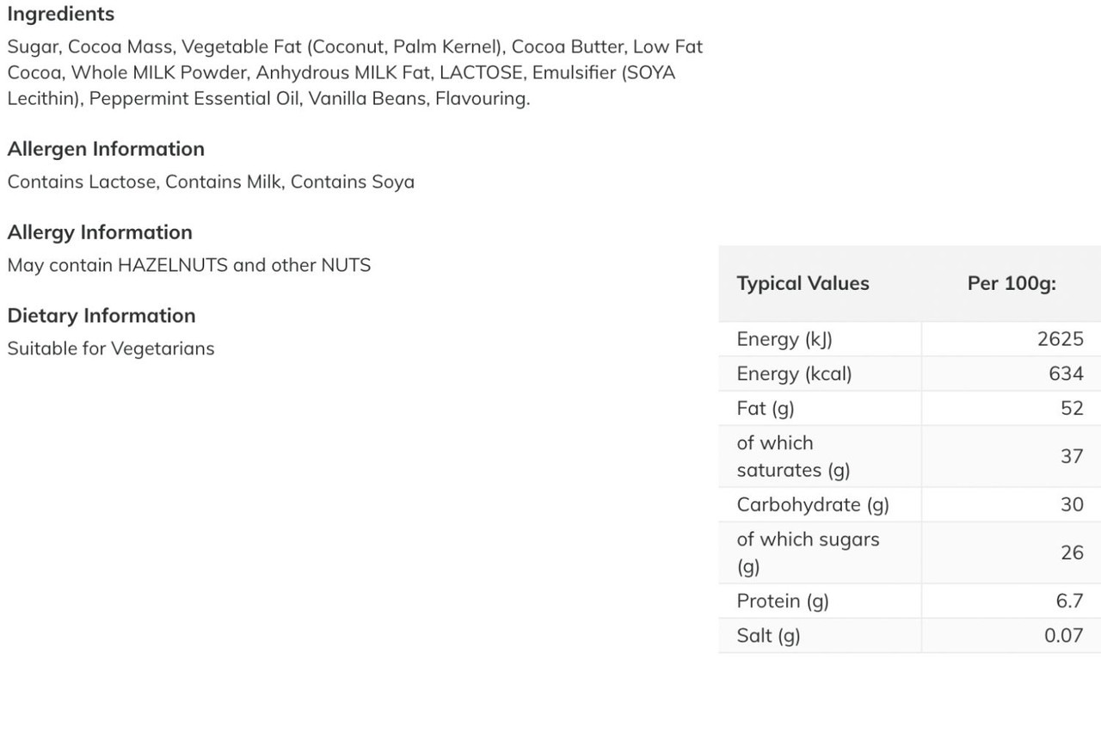Click the 634 kcal value
1101x734 pixels.
1066,373
